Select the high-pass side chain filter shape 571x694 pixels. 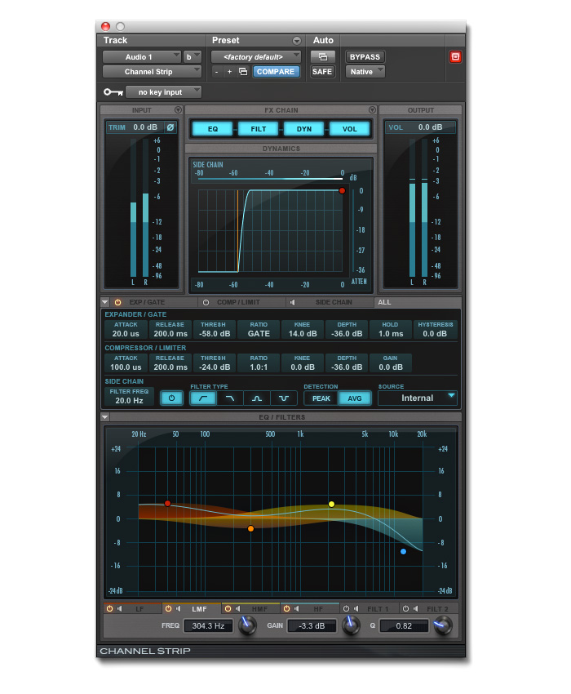click(x=203, y=398)
